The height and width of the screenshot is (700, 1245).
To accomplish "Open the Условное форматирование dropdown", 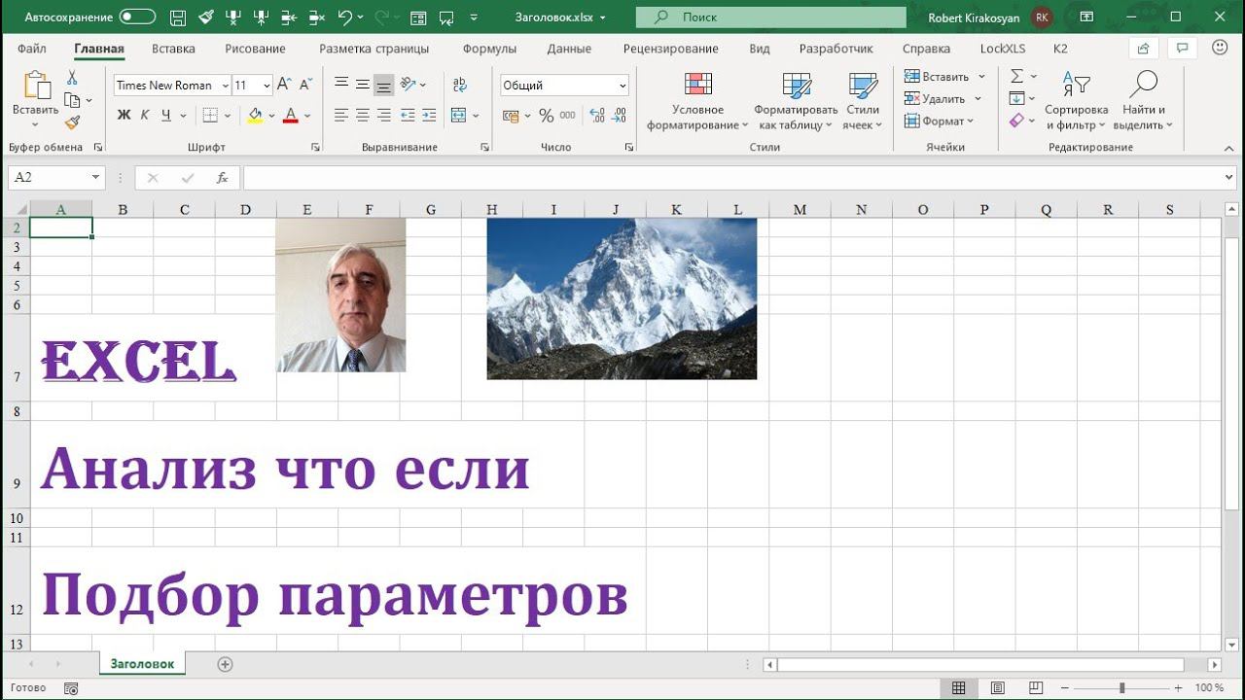I will point(697,101).
